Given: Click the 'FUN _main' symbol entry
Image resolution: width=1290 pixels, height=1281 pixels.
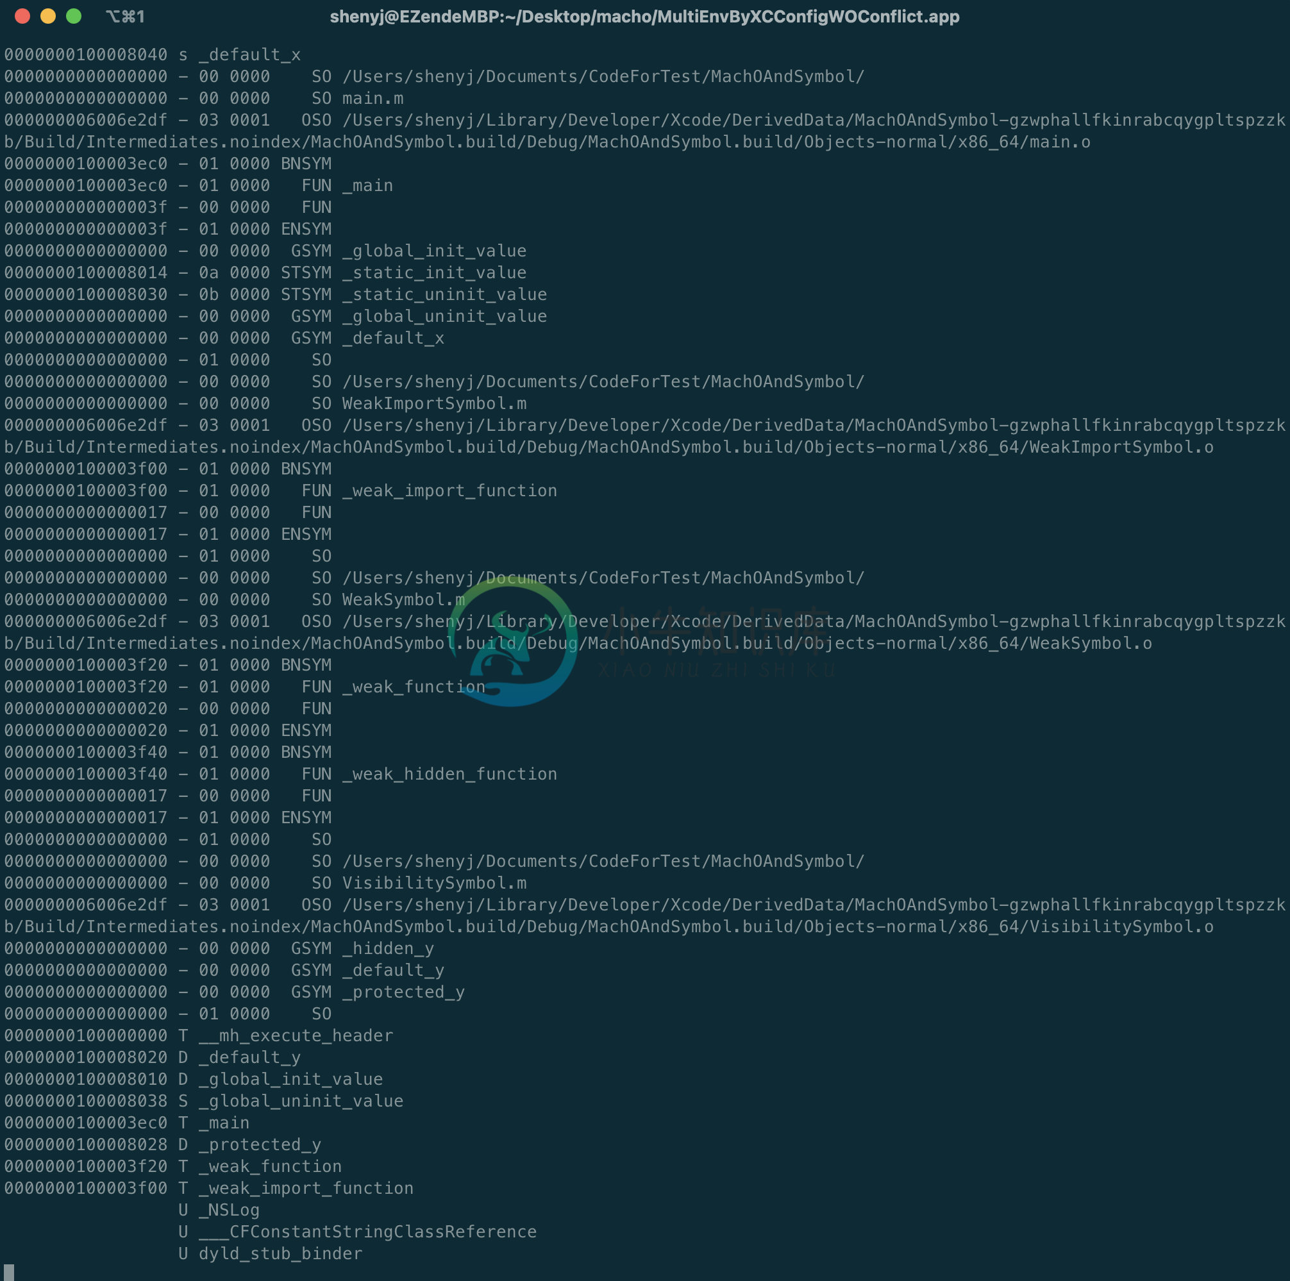Looking at the screenshot, I should [x=348, y=185].
